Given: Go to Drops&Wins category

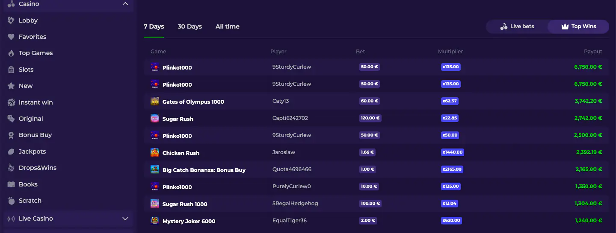Looking at the screenshot, I should (x=38, y=168).
